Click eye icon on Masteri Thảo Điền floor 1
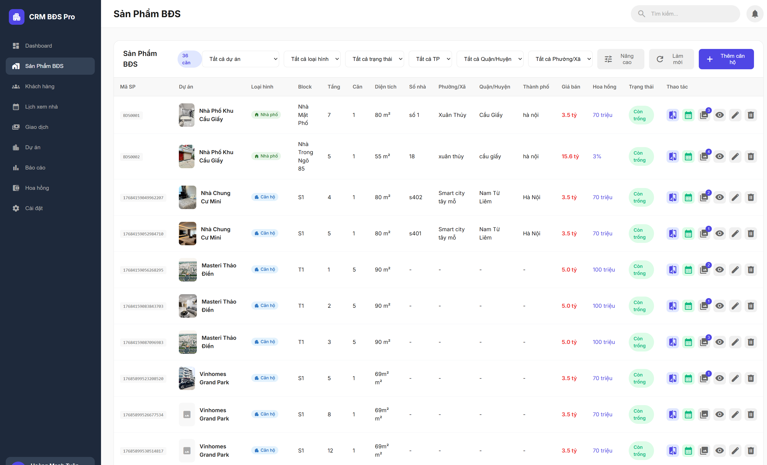 tap(719, 269)
